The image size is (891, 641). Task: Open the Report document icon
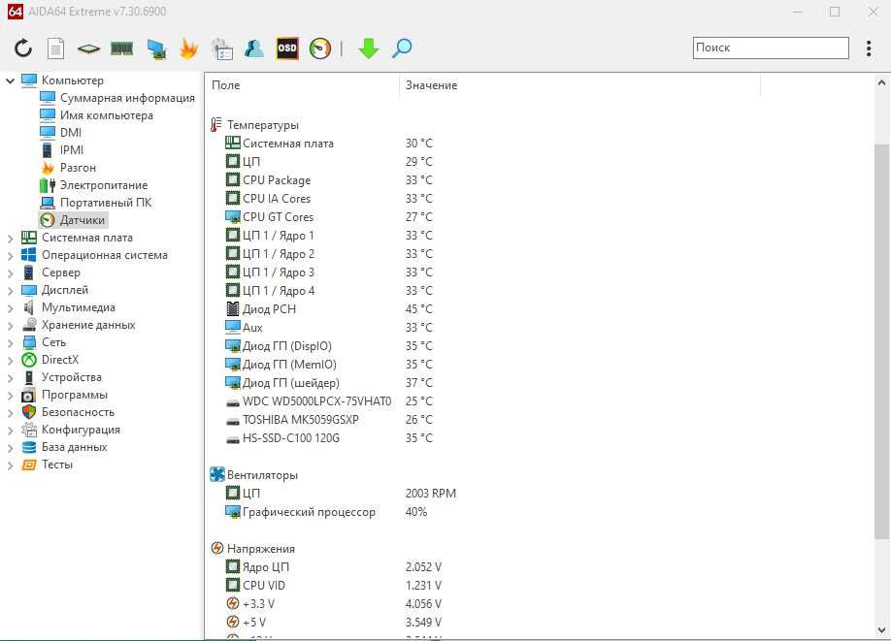point(55,48)
